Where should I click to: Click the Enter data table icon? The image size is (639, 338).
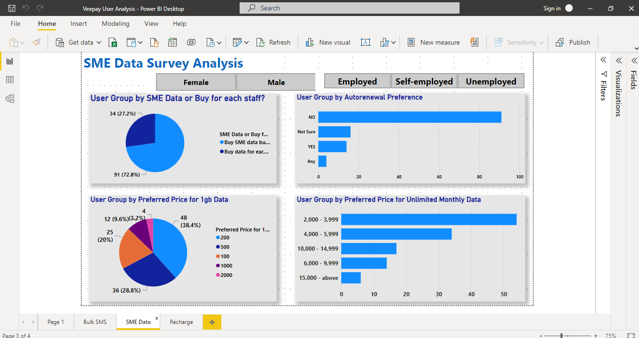[172, 42]
